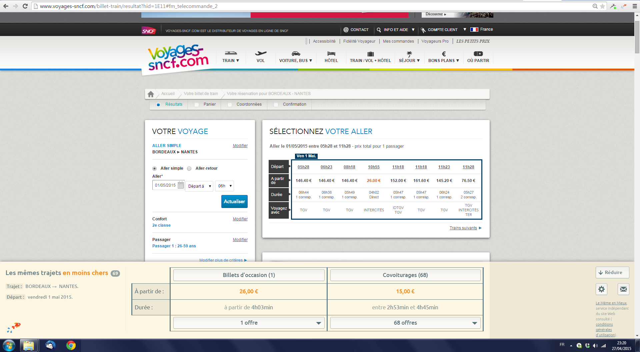Click Modifier next to Confort
This screenshot has width=640, height=352.
tap(240, 219)
